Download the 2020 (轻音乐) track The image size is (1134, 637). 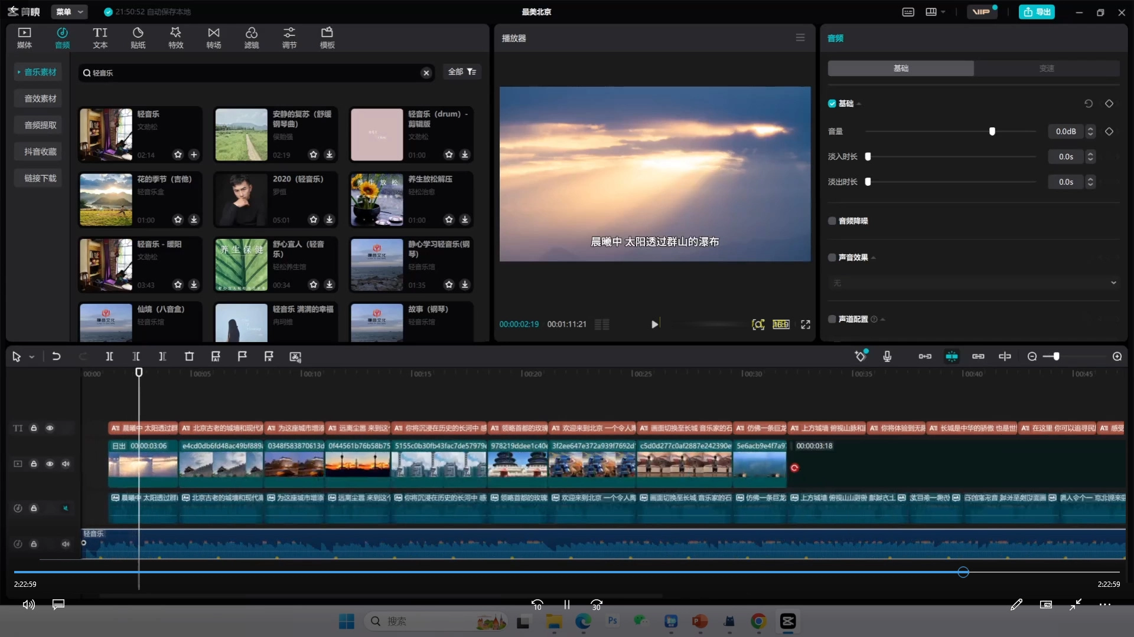point(330,219)
